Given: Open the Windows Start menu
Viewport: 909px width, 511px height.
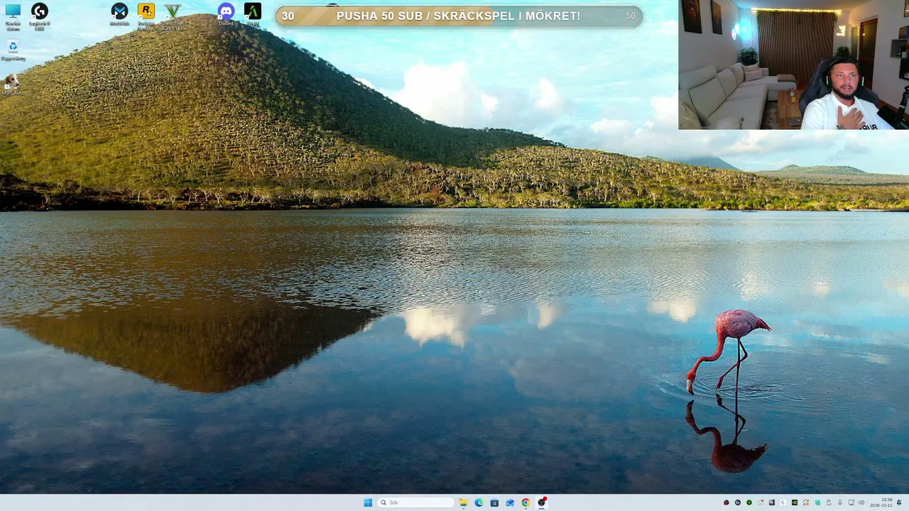Looking at the screenshot, I should [368, 502].
